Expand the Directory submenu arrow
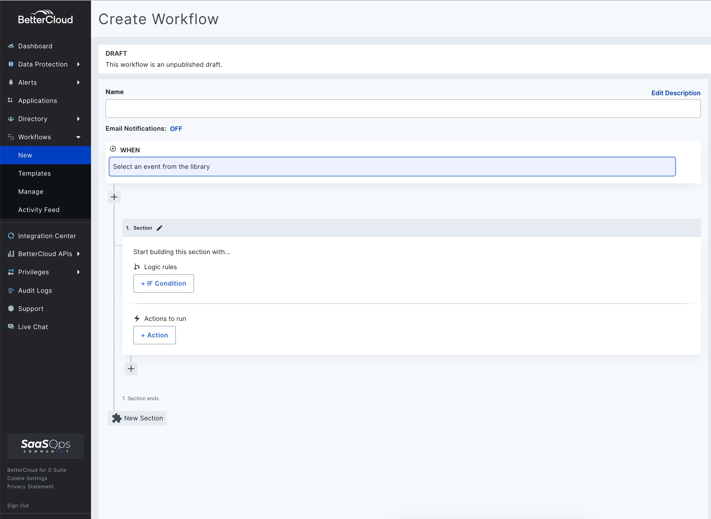This screenshot has height=519, width=711. click(x=78, y=119)
